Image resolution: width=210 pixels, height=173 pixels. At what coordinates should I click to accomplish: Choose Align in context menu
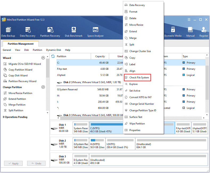[143, 71]
